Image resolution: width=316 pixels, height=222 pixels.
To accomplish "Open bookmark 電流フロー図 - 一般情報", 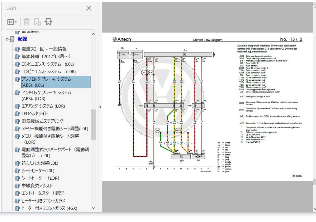I will (44, 49).
